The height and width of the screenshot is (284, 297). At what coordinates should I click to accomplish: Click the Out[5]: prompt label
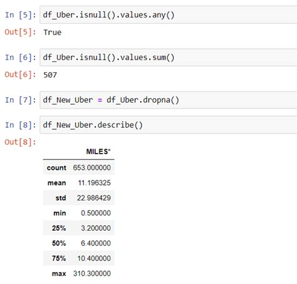point(20,32)
